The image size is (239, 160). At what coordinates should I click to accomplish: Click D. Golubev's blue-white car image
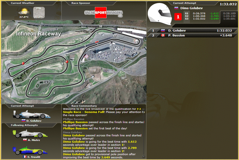point(32,114)
